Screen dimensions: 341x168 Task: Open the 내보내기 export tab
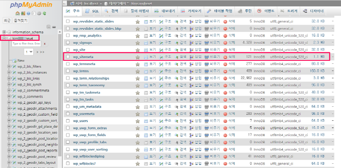[165, 11]
